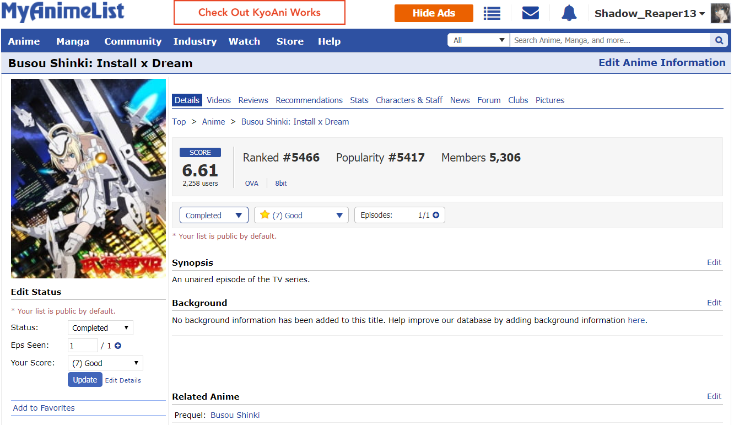Open the Community menu
Viewport: 734px width, 425px height.
[133, 41]
